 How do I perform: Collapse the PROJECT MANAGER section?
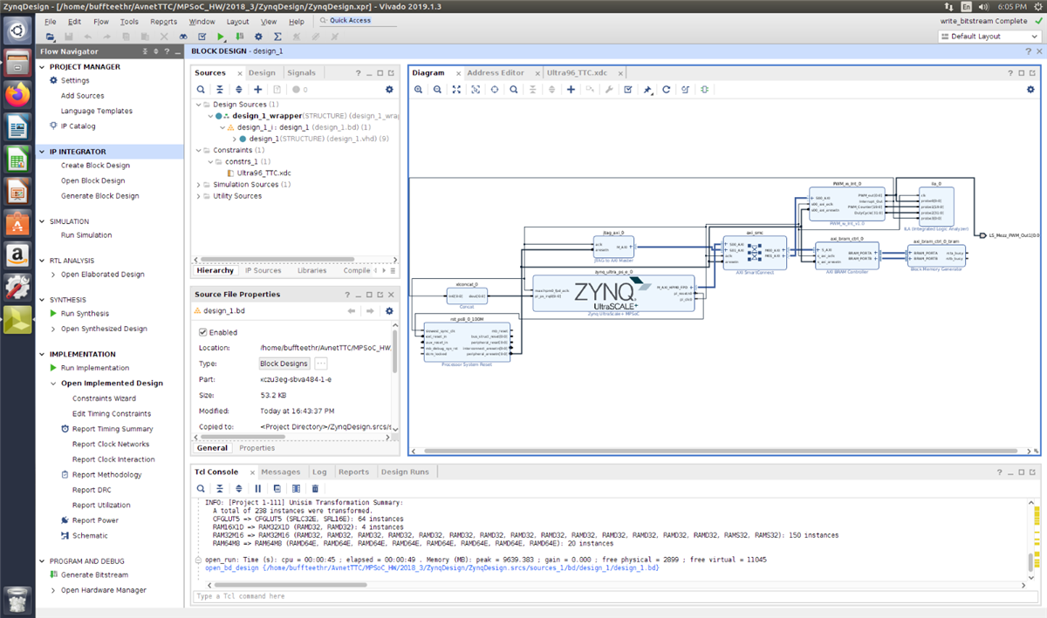point(43,67)
